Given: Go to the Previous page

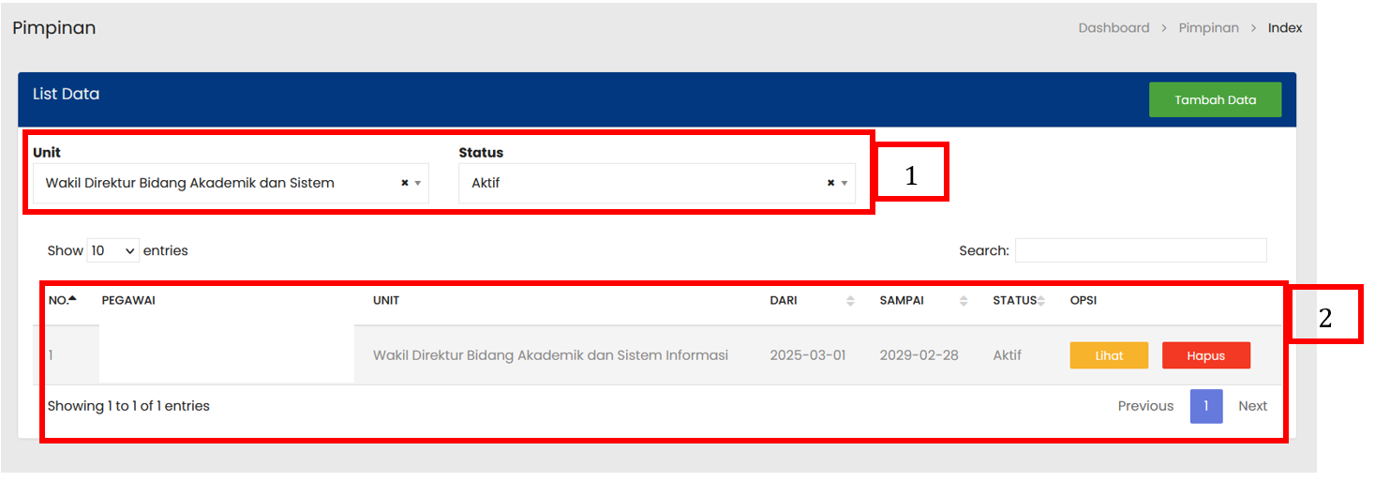Looking at the screenshot, I should [1145, 406].
